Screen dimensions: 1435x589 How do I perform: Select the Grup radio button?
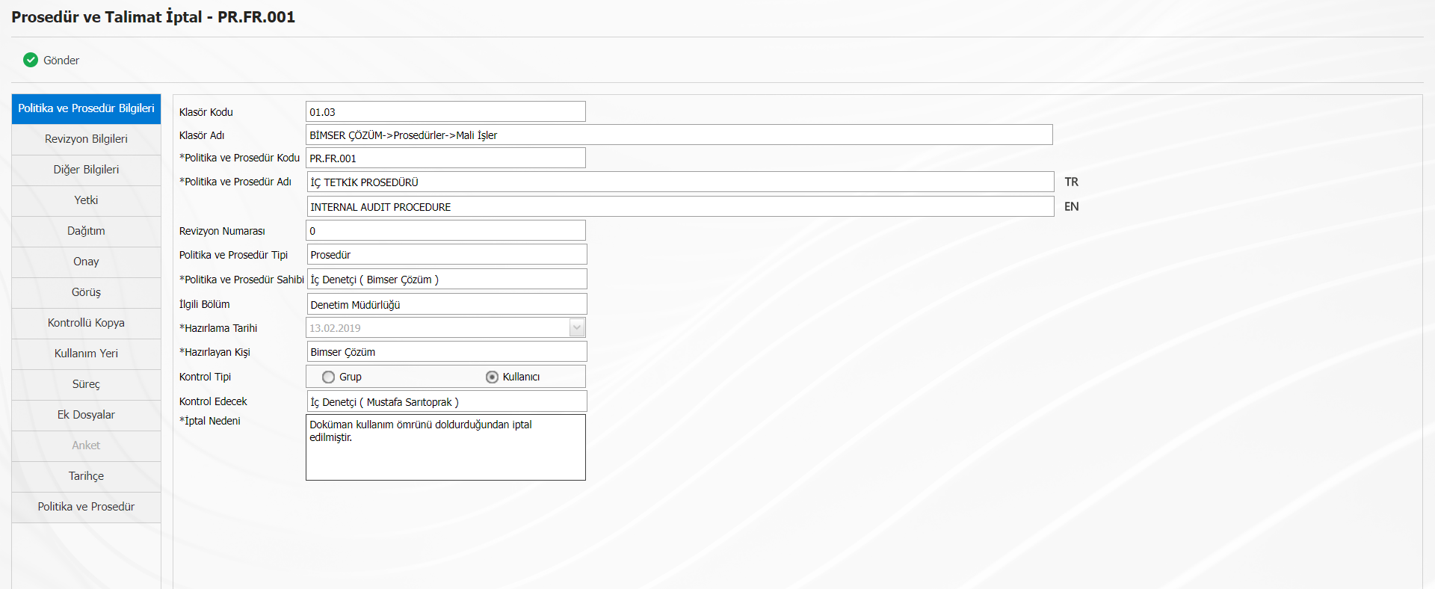coord(328,377)
